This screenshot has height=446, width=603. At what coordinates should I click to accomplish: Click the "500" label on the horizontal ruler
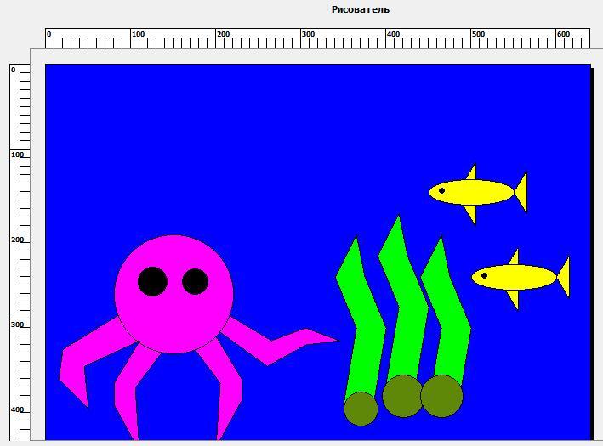click(x=478, y=34)
